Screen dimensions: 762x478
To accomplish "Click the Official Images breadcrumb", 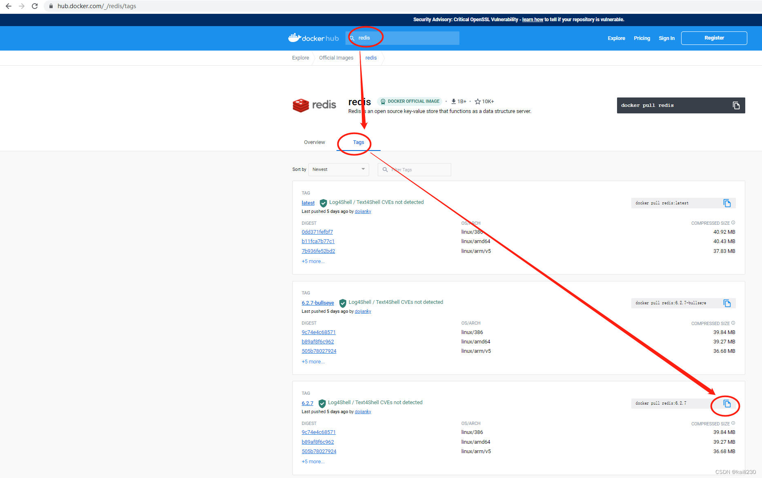I will tap(336, 58).
